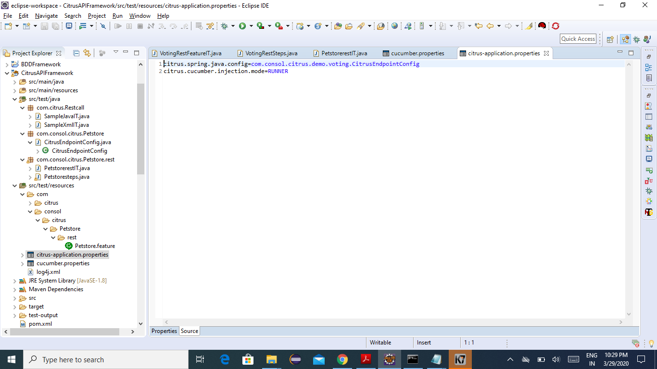Click the Suspend debug icon
The width and height of the screenshot is (657, 369).
129,26
